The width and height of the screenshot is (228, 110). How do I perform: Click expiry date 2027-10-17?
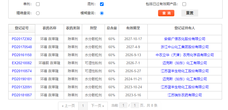point(133,39)
